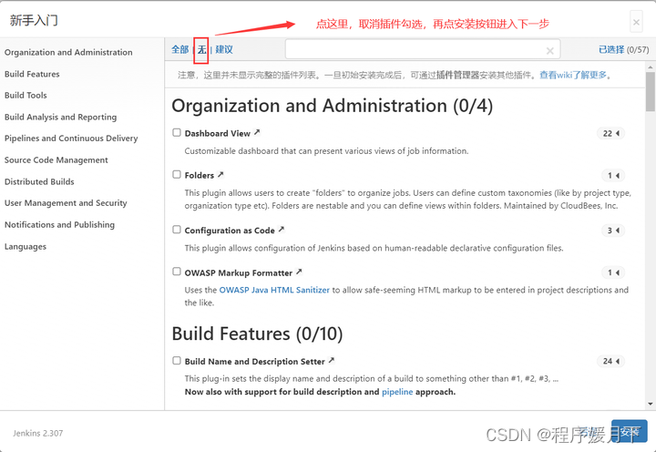The width and height of the screenshot is (656, 452).
Task: Open OWASP Java HTML Sanitizer link
Action: coord(274,290)
